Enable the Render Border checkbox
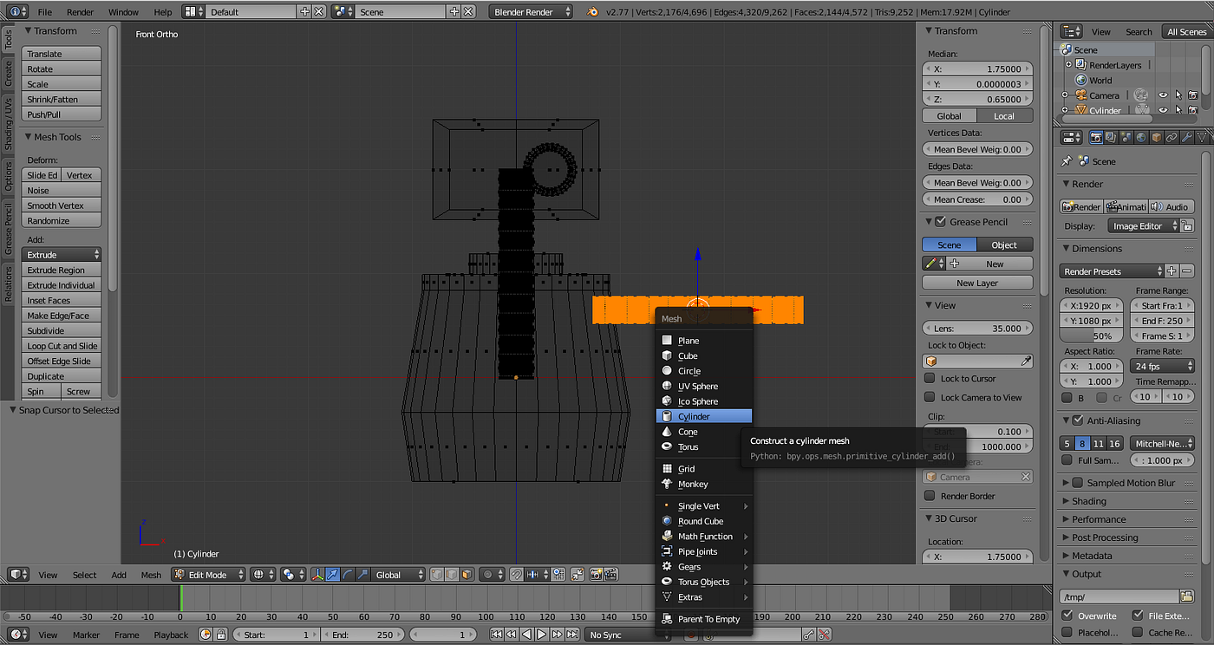1214x645 pixels. point(930,496)
